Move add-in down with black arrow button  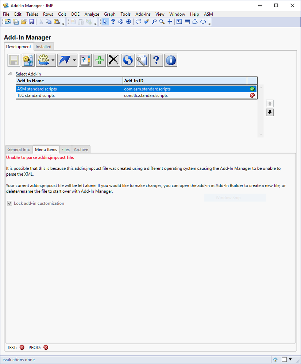point(270,112)
